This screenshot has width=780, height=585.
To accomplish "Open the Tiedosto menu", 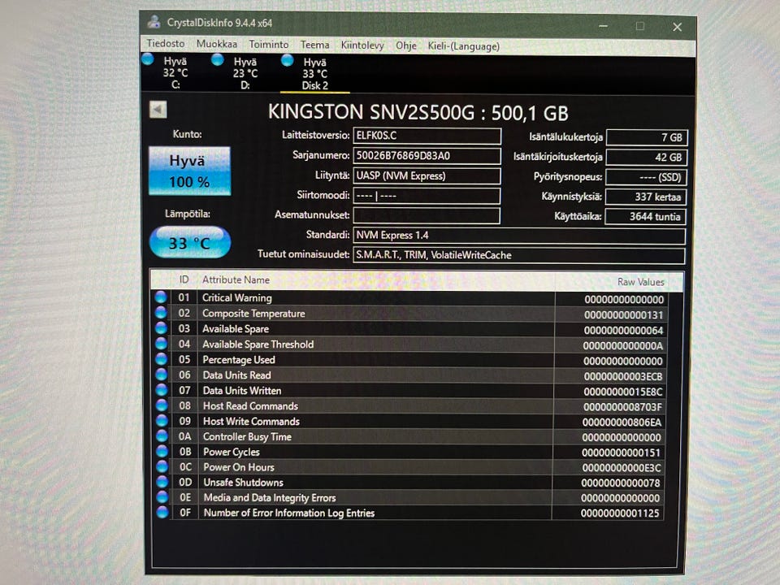I will click(x=166, y=44).
